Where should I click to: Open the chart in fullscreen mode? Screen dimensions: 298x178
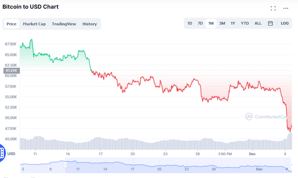click(x=273, y=8)
